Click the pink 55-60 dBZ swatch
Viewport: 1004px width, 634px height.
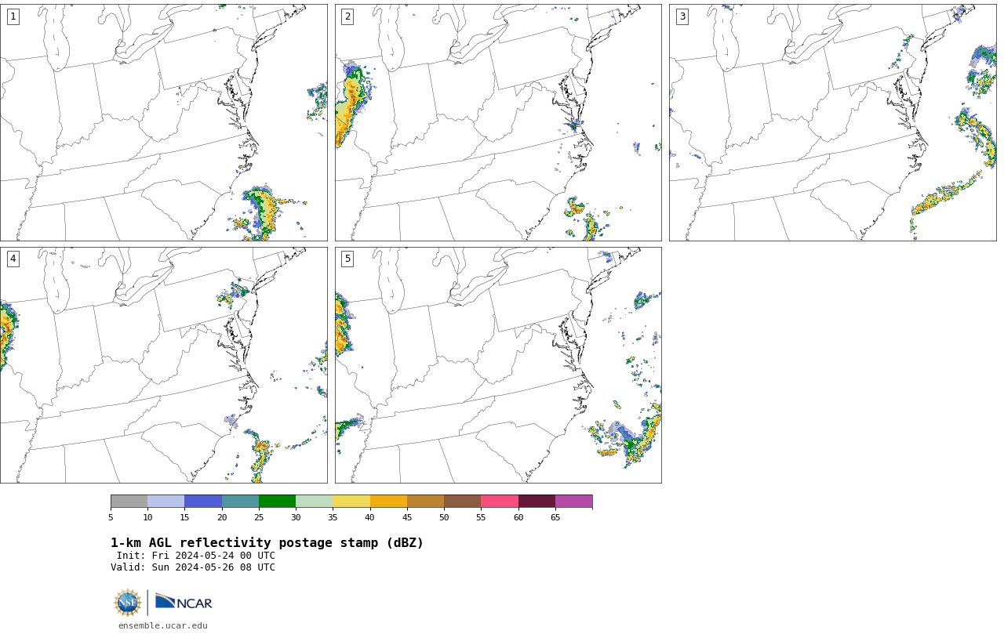[500, 502]
